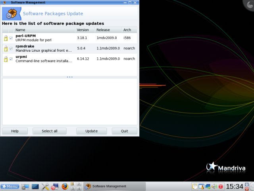Sort package list by Name column

coord(44,30)
